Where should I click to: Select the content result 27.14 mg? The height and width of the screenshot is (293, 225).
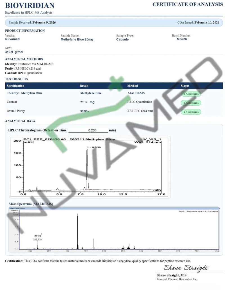(87, 102)
